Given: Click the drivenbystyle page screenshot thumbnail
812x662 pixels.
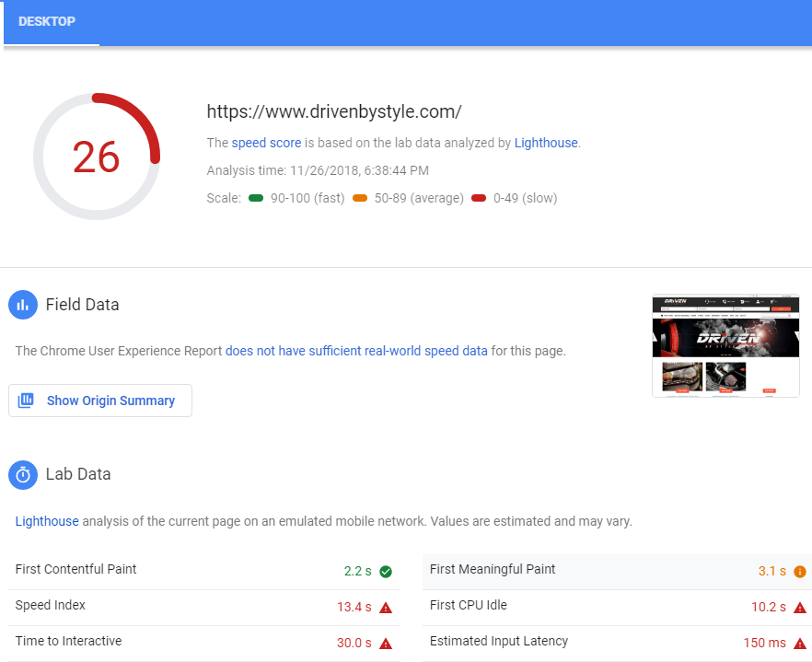Looking at the screenshot, I should [x=725, y=345].
